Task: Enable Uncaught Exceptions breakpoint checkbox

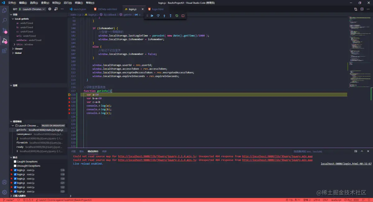Action: (x=15, y=166)
